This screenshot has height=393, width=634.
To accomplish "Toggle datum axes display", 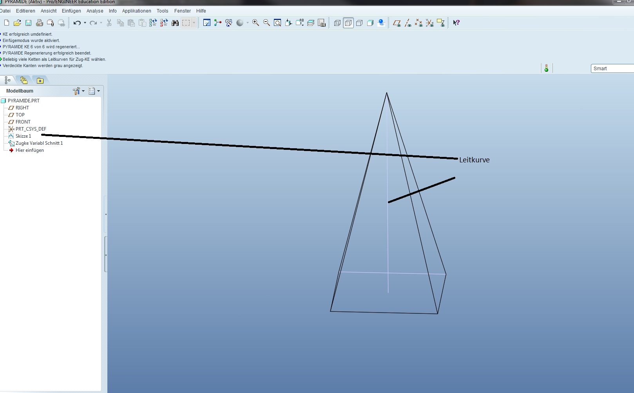I will (x=408, y=23).
